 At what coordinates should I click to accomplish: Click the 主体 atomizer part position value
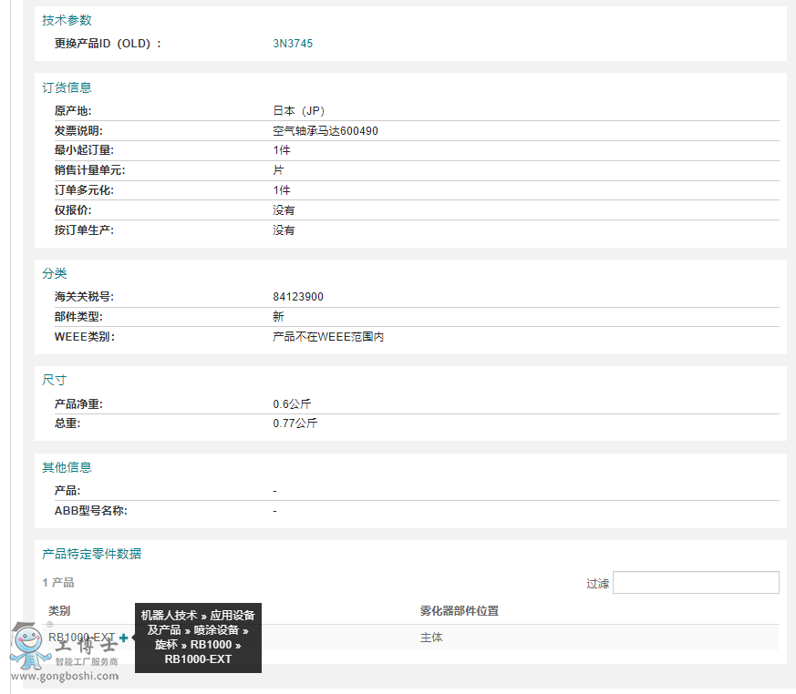pos(430,638)
